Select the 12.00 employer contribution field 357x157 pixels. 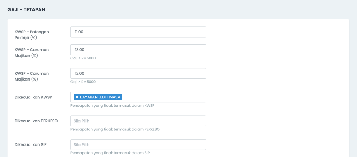[138, 74]
